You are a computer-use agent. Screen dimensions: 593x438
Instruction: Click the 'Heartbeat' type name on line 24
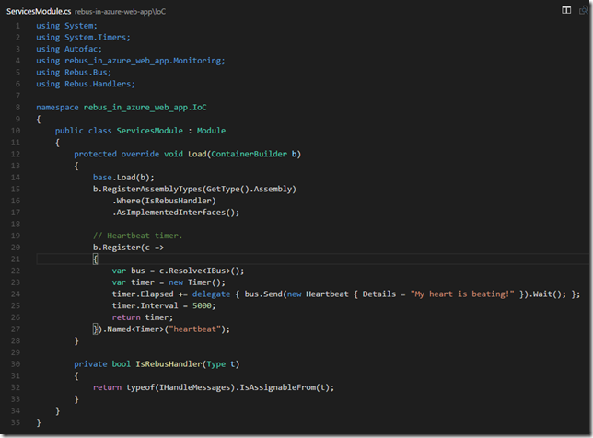pos(327,294)
